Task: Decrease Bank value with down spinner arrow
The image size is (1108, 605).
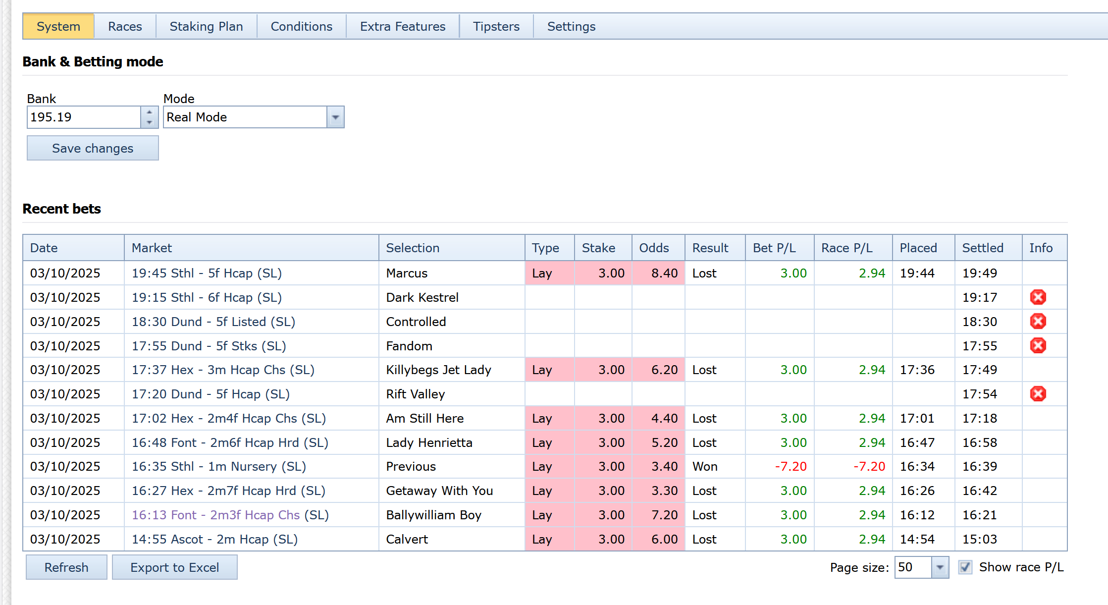Action: pos(149,122)
